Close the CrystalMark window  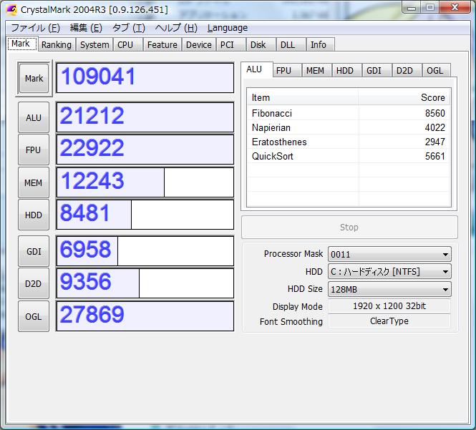(455, 7)
